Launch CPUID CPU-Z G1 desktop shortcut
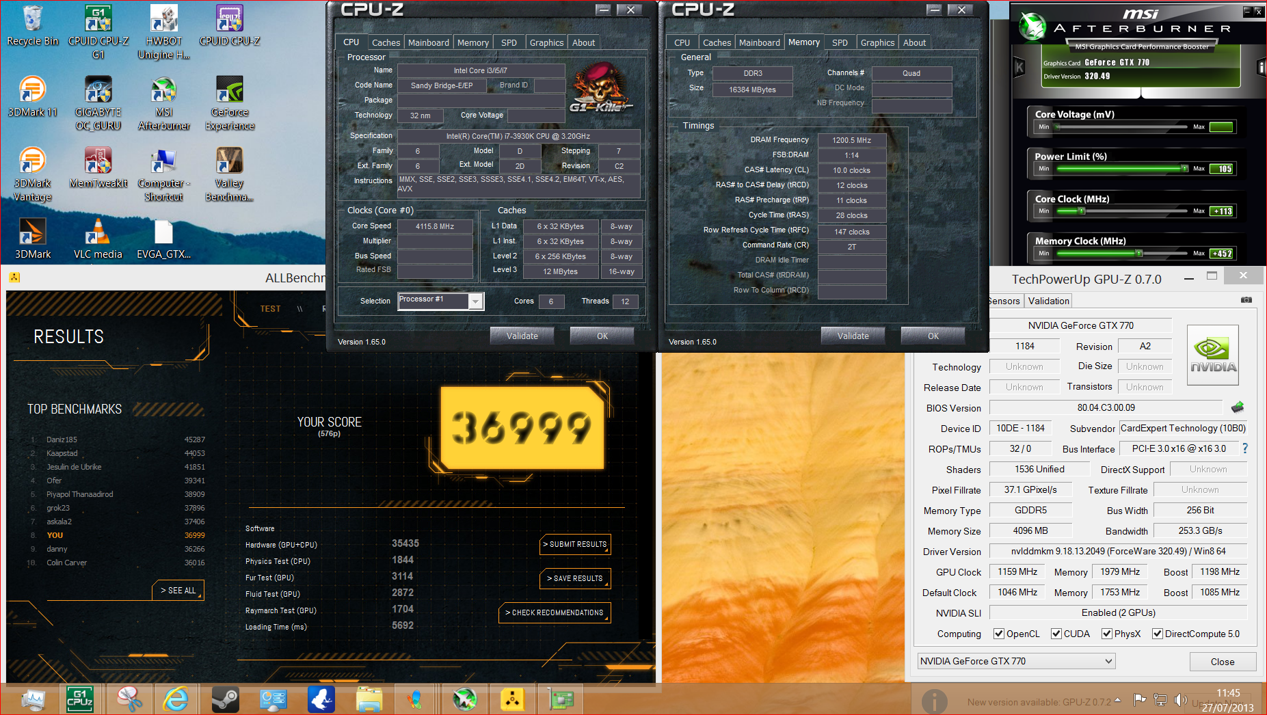Screen dimensions: 1267x715 click(x=98, y=31)
